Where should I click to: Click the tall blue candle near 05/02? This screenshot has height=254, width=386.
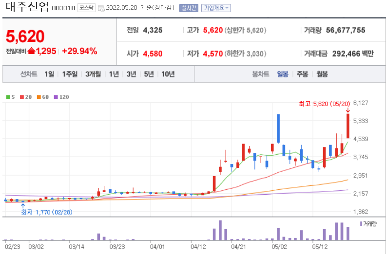click(x=278, y=128)
